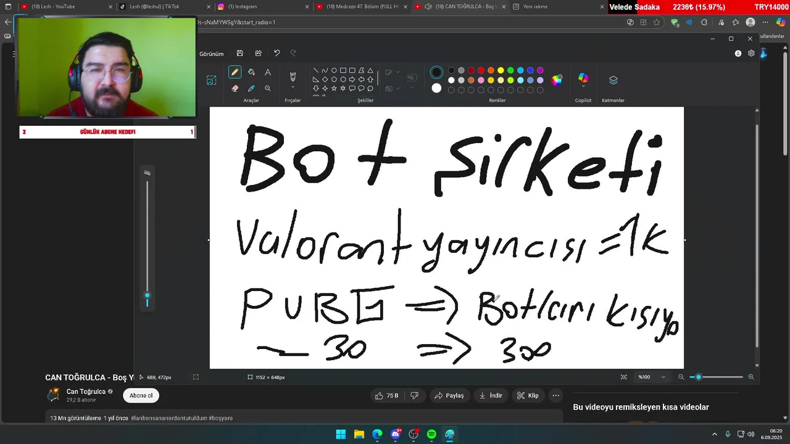The height and width of the screenshot is (444, 790).
Task: Click the Klip button on YouTube
Action: pos(528,395)
